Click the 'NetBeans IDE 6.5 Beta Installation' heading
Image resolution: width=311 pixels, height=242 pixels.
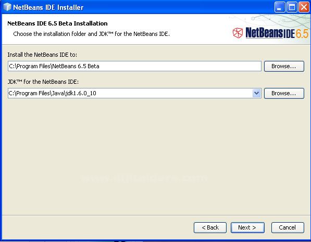[57, 23]
